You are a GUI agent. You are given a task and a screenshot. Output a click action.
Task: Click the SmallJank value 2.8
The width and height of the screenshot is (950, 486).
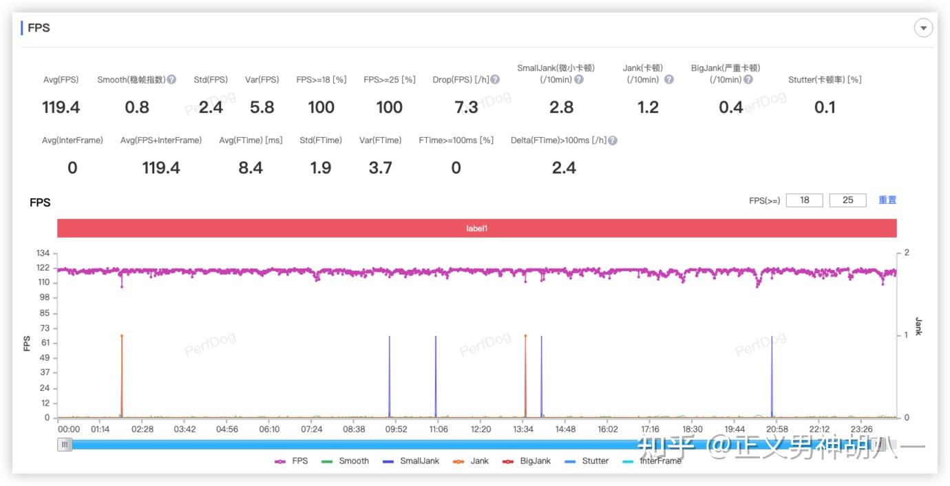[562, 107]
